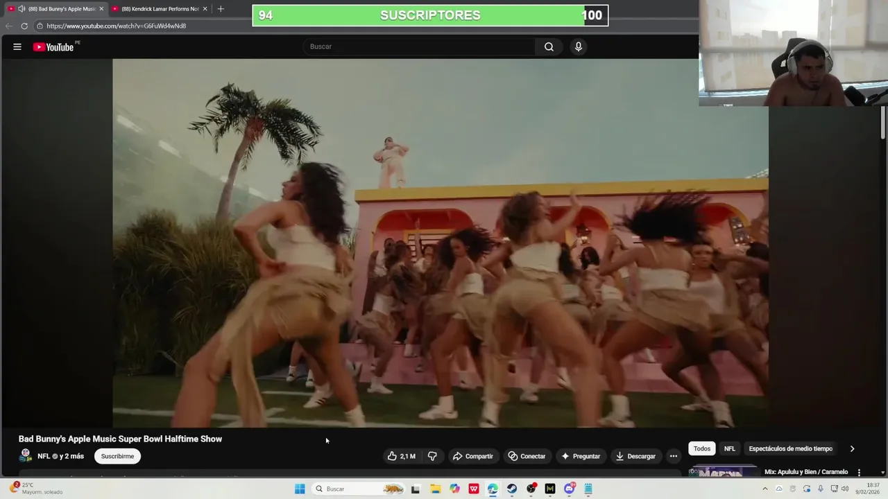The height and width of the screenshot is (499, 888).
Task: Click the Preguntar AI button
Action: pos(581,456)
